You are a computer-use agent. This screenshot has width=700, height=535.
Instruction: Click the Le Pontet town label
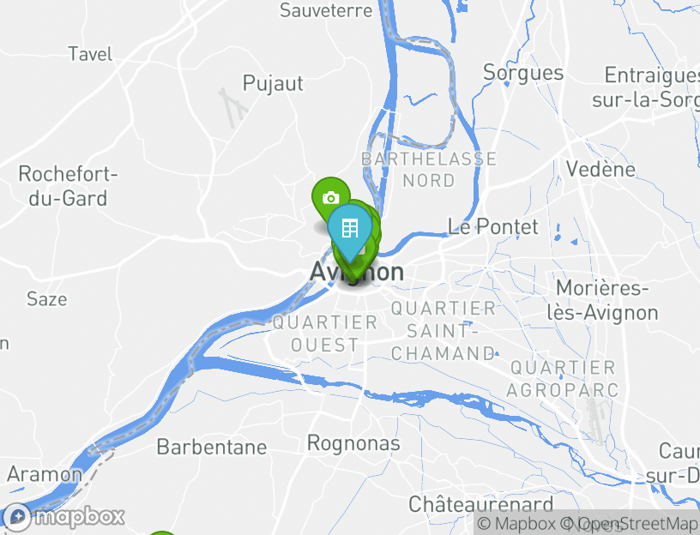coord(493,226)
